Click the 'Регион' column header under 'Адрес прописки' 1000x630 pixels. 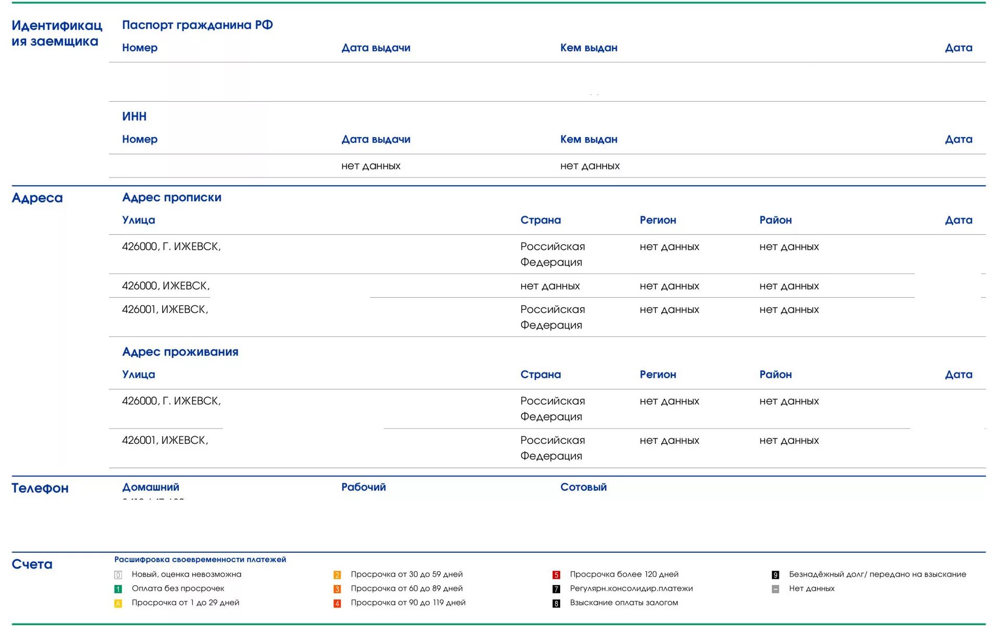coord(658,220)
